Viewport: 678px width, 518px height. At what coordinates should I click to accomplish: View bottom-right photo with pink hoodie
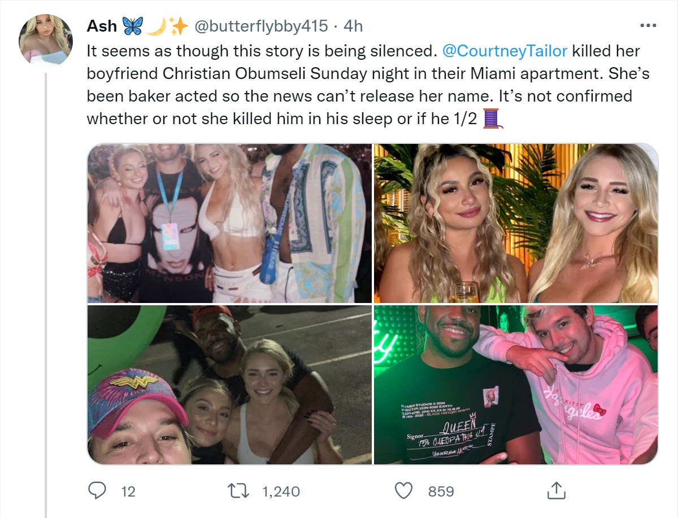[516, 385]
